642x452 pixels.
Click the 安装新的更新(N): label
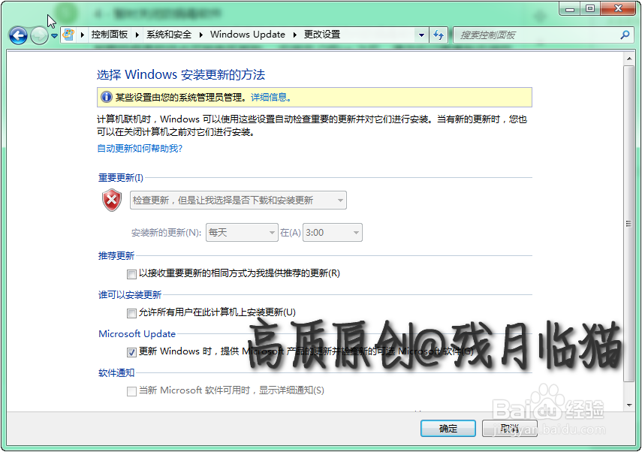[166, 233]
